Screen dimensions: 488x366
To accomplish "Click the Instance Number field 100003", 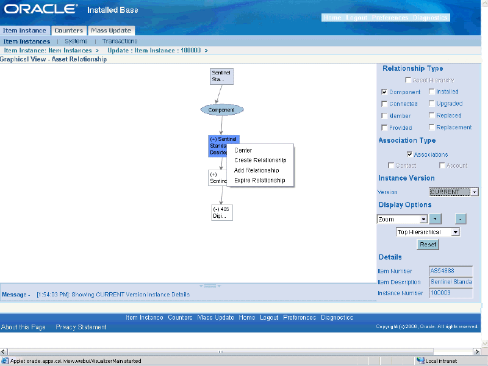I will pos(451,293).
